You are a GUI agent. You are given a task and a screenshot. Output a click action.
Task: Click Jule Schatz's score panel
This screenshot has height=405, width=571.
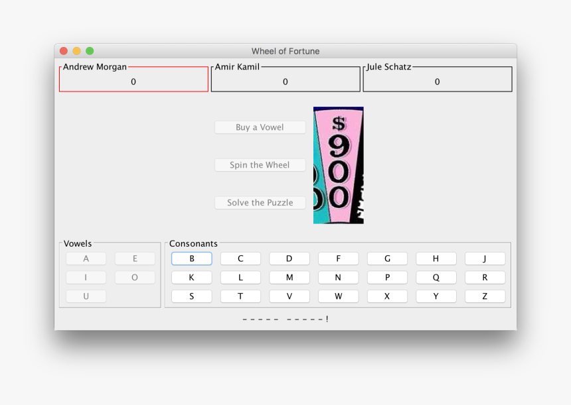pyautogui.click(x=438, y=78)
